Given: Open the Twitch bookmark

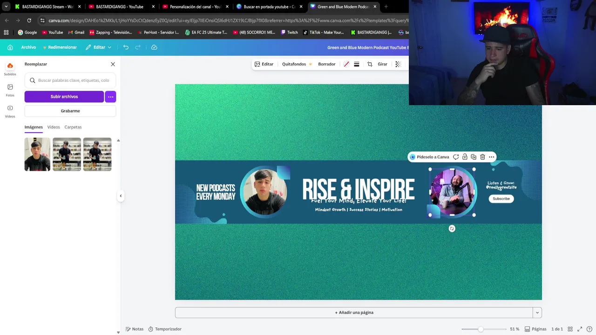Looking at the screenshot, I should tap(289, 33).
